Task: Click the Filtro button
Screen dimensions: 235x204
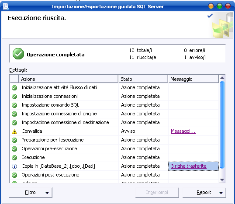Action: click(x=31, y=193)
